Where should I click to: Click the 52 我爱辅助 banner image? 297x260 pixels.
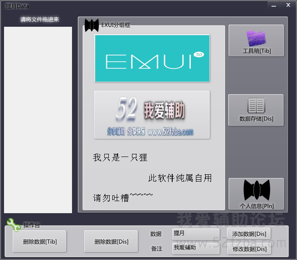(152, 115)
